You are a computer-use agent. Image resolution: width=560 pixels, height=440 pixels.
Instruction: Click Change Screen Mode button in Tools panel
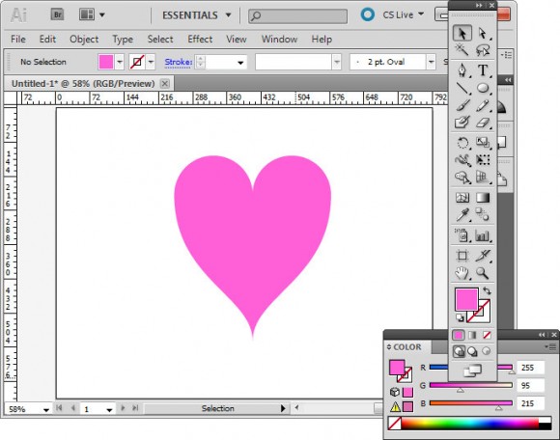[x=472, y=371]
